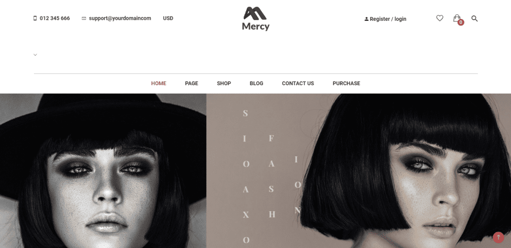Open the PAGE menu item
This screenshot has height=248, width=511.
(192, 83)
